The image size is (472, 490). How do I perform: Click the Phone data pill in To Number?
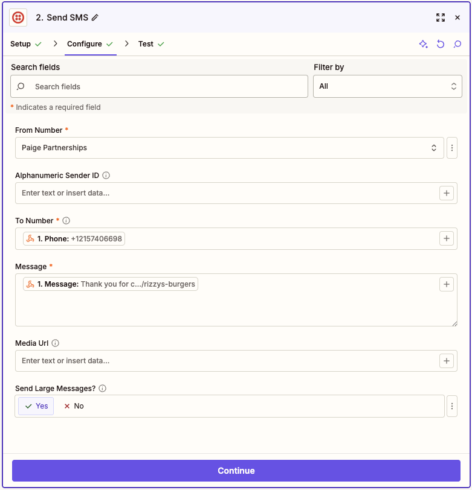(74, 239)
